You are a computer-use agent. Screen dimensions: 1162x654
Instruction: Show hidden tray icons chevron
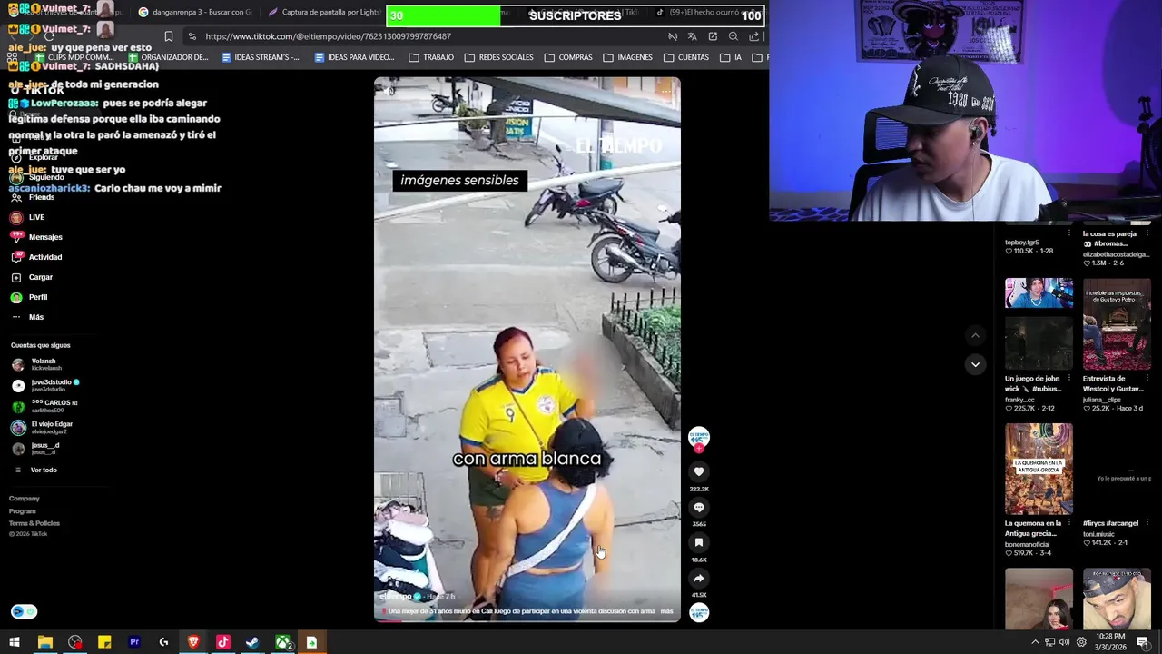(1035, 642)
